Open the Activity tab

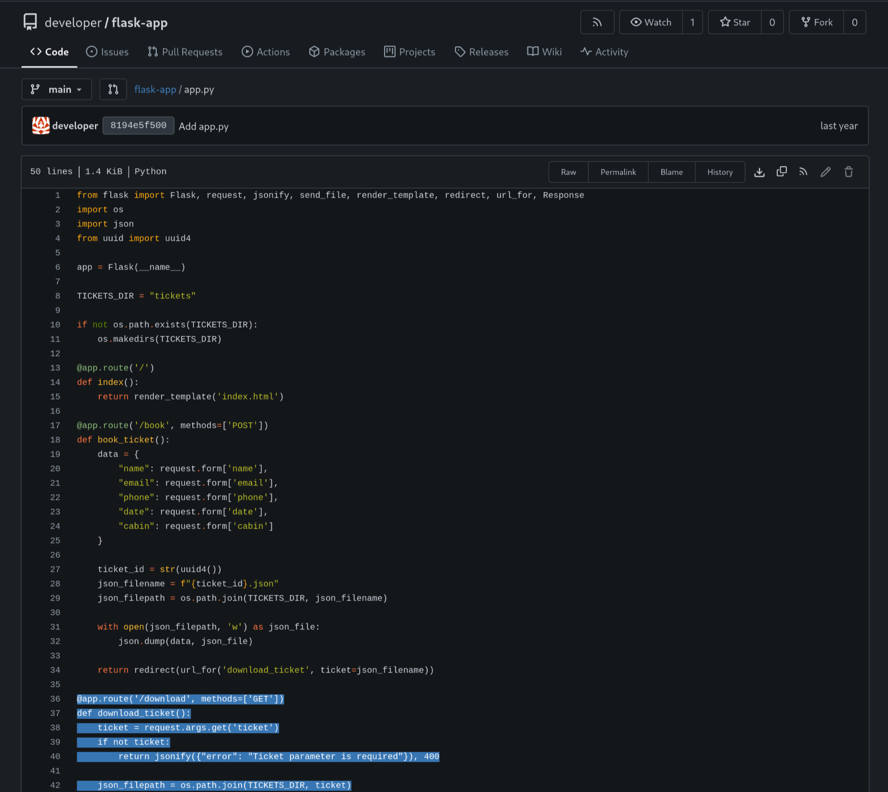coord(604,52)
